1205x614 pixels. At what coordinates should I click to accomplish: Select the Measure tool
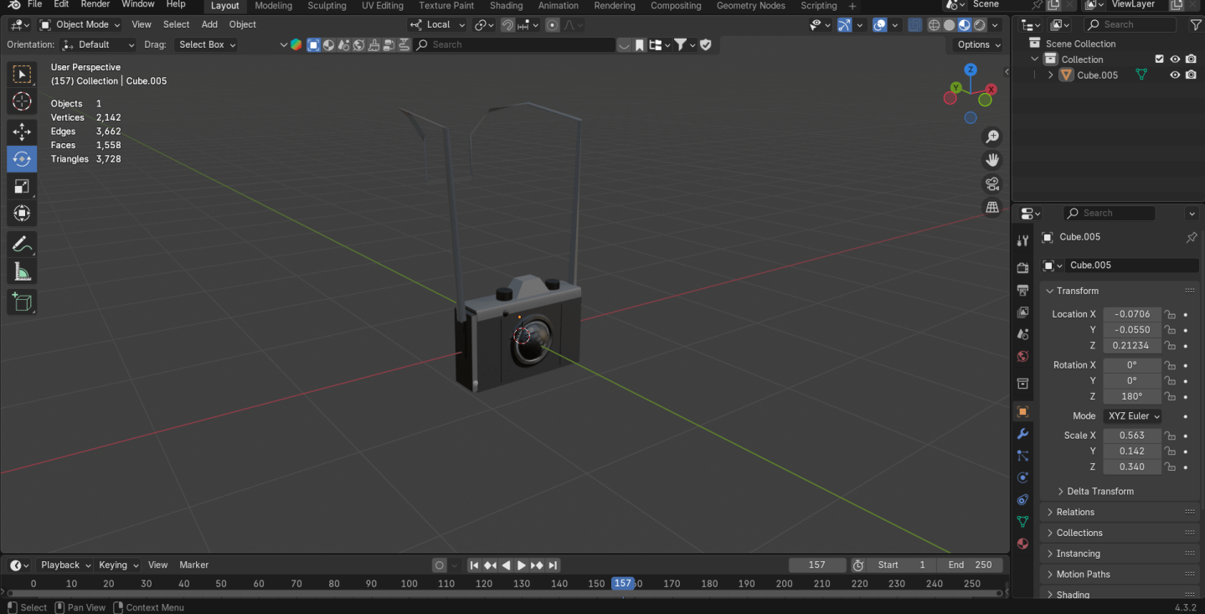coord(22,272)
